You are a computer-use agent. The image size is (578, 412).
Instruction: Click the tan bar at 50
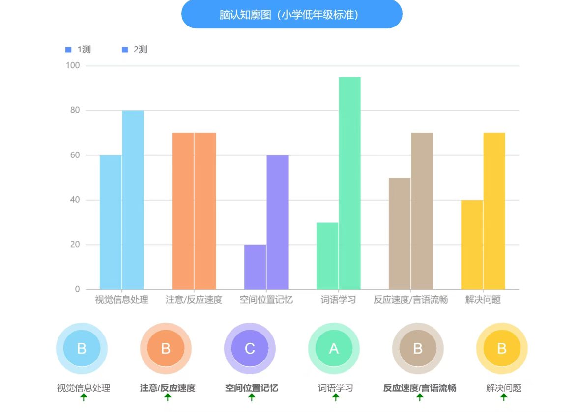pyautogui.click(x=400, y=233)
